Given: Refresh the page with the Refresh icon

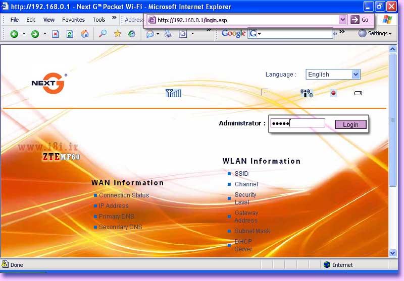Looking at the screenshot, I should coord(70,34).
